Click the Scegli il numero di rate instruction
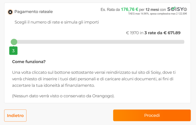 (57, 22)
